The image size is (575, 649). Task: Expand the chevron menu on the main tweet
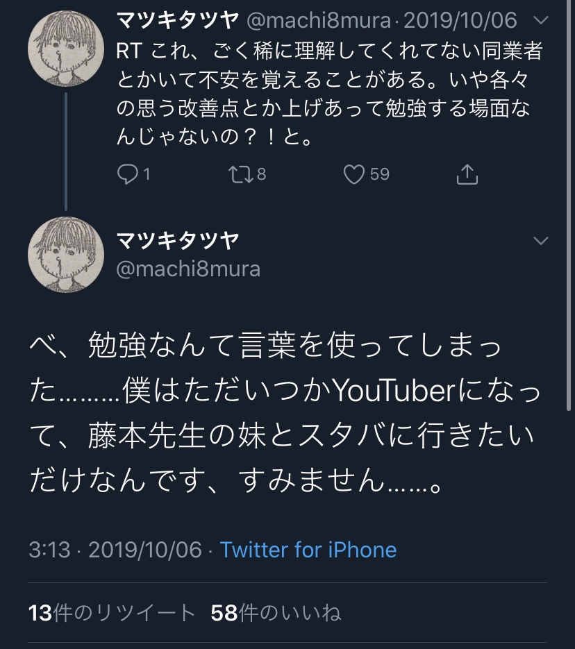point(541,240)
